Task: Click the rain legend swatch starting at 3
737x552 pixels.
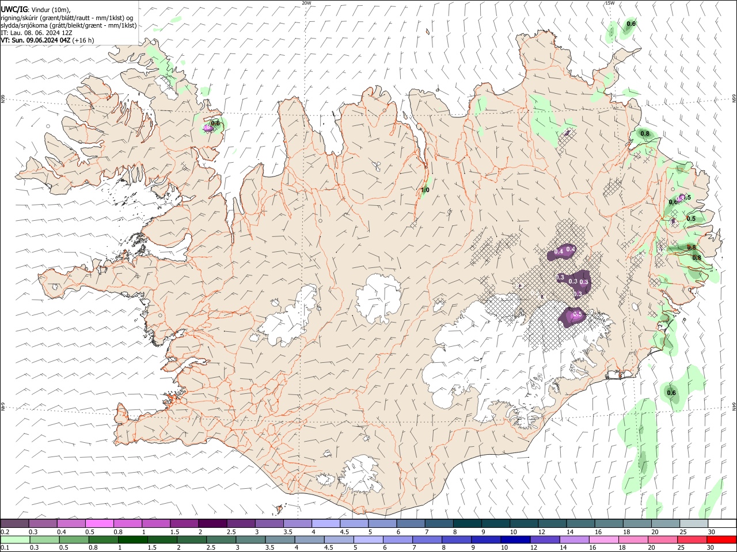Action: click(250, 539)
